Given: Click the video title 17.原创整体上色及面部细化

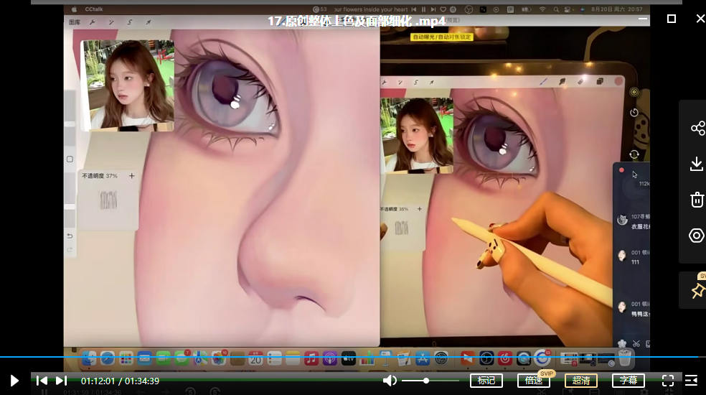Looking at the screenshot, I should 356,21.
